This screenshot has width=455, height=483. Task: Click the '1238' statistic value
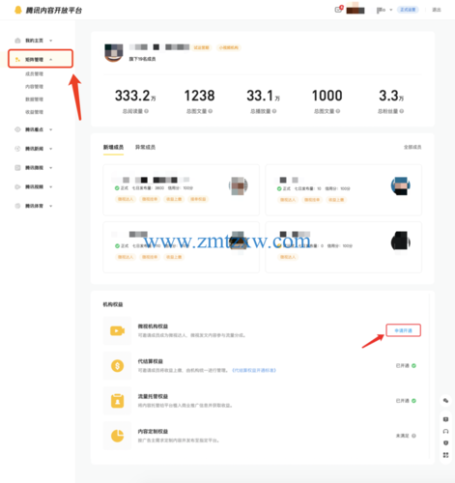199,96
